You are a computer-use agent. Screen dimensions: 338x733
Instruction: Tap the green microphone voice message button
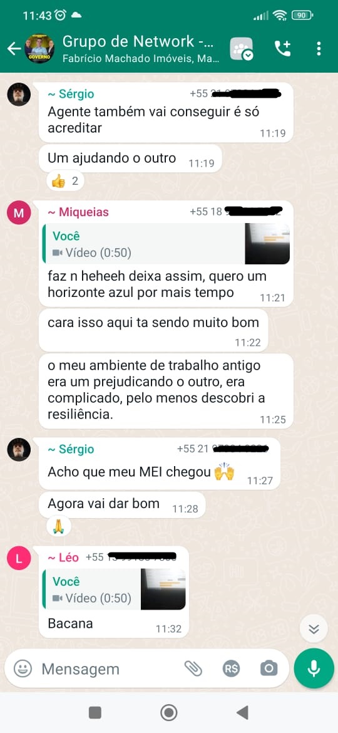click(x=314, y=668)
